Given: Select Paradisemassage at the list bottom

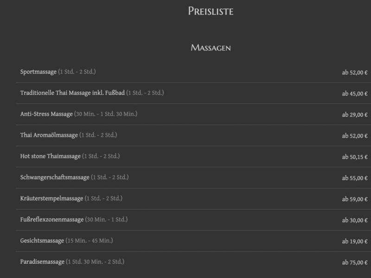Looking at the screenshot, I should [x=42, y=262].
